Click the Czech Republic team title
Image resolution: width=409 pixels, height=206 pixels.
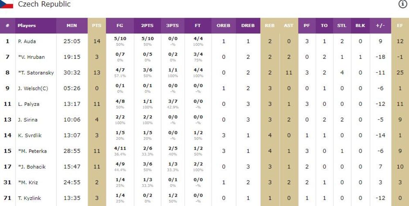44,4
